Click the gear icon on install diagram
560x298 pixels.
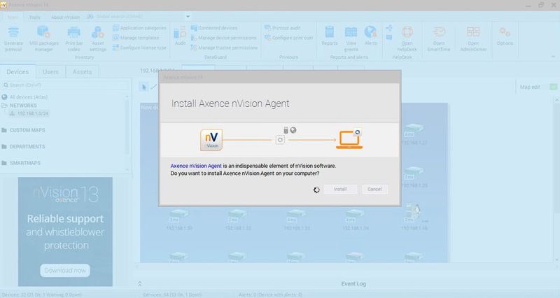click(x=281, y=140)
